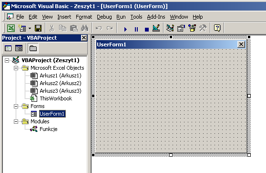Select UserForm1 in the project tree

click(52, 114)
